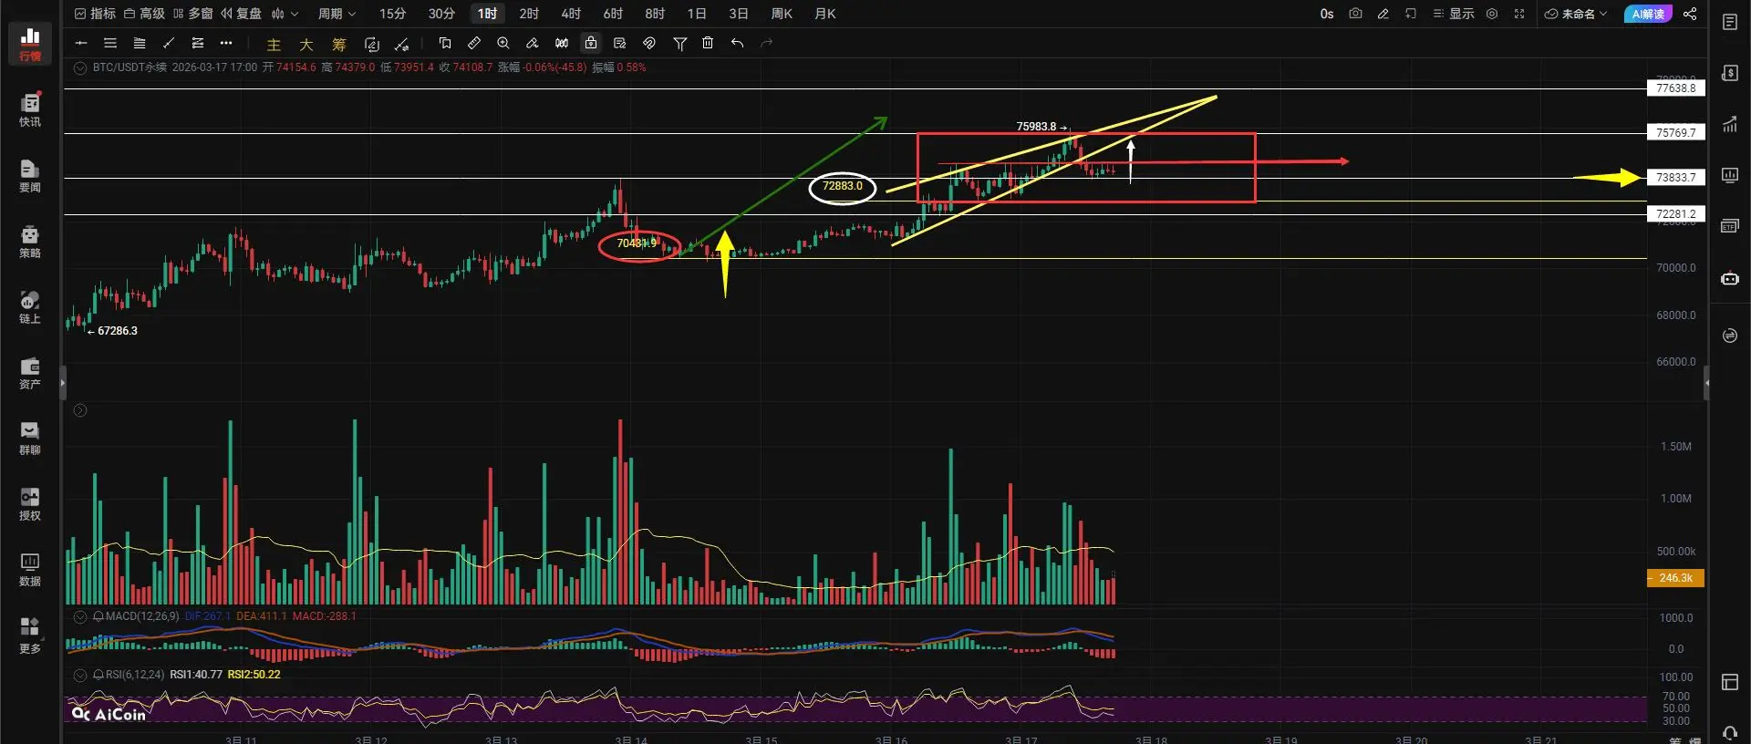Share the chart via share icon
Viewport: 1751px width, 744px height.
(1690, 14)
